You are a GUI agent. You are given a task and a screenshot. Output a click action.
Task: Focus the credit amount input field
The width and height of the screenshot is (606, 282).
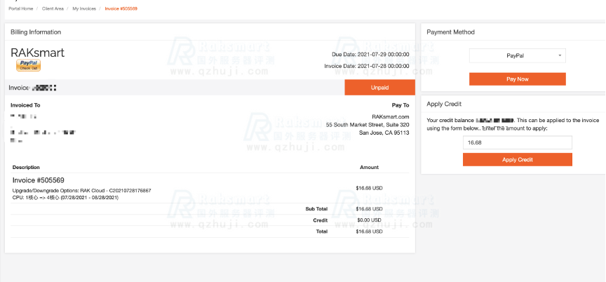[517, 142]
